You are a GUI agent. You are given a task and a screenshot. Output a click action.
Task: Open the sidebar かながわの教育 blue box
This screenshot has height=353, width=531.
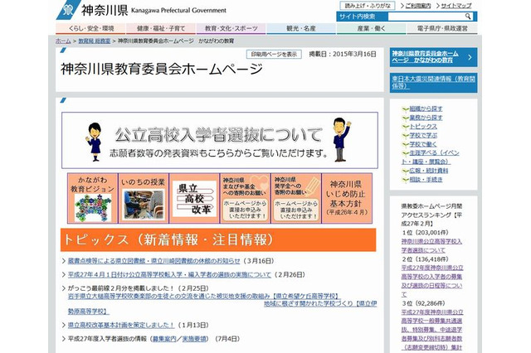click(x=433, y=57)
